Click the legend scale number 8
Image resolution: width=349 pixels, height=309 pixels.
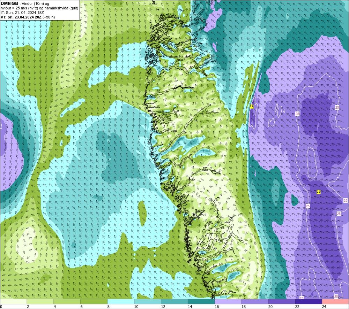tap(109, 307)
